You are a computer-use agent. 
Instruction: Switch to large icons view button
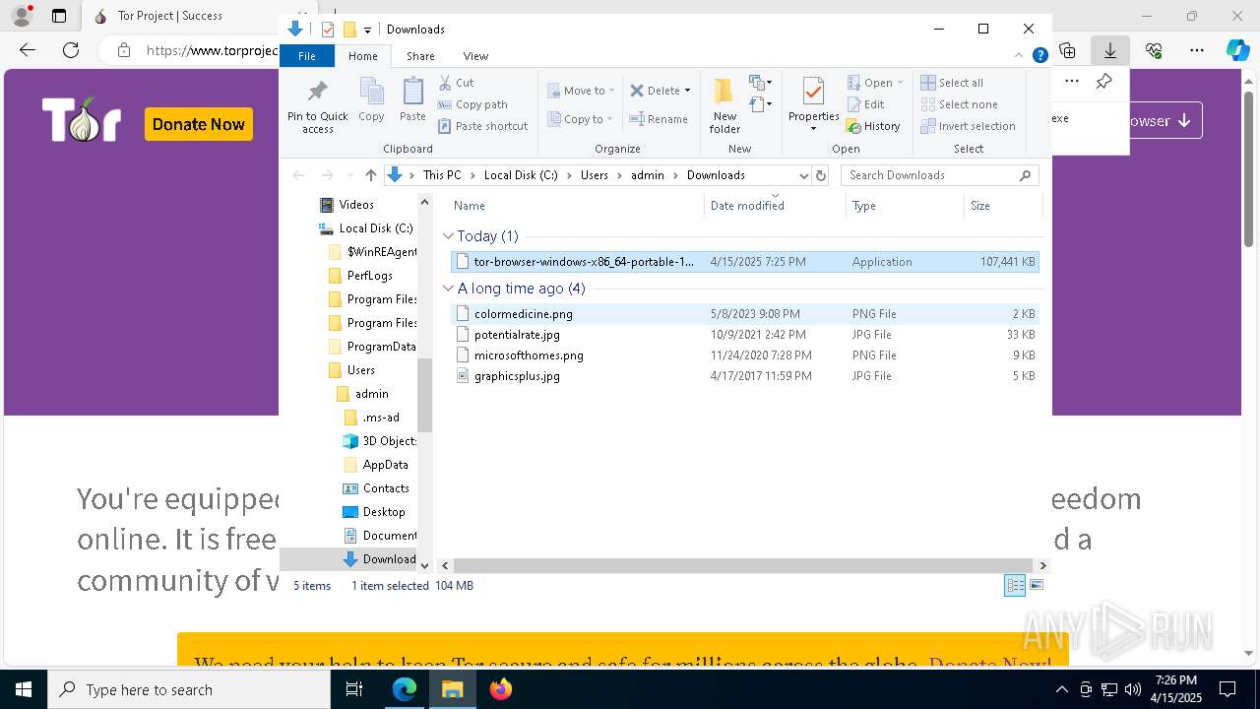tap(1036, 585)
